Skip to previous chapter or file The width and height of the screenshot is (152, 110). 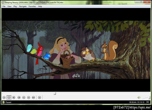click(19, 97)
